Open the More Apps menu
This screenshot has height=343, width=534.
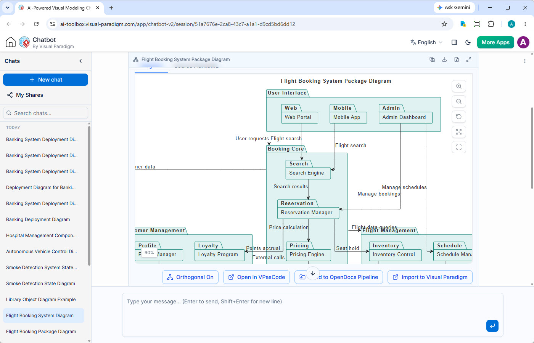tap(495, 42)
